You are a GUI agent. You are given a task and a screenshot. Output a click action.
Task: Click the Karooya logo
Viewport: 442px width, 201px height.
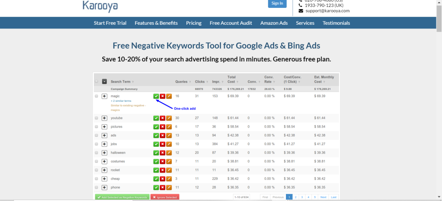100,6
